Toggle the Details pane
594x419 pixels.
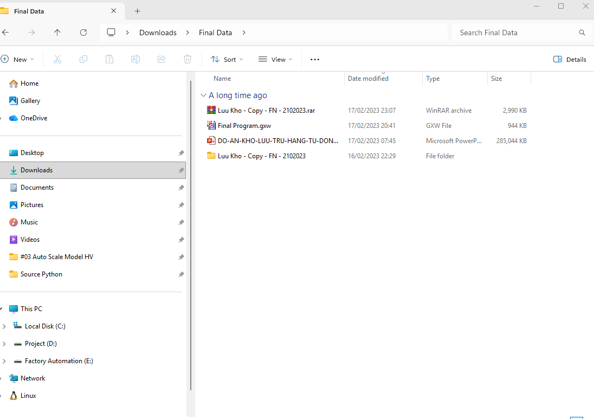pyautogui.click(x=570, y=60)
